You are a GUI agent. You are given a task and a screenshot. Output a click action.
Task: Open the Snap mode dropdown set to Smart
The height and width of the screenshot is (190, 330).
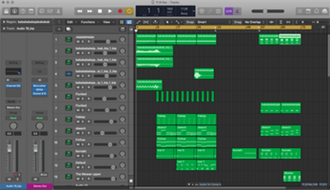point(214,22)
